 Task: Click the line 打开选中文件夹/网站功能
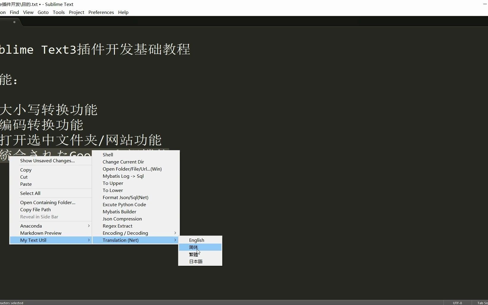coord(81,140)
